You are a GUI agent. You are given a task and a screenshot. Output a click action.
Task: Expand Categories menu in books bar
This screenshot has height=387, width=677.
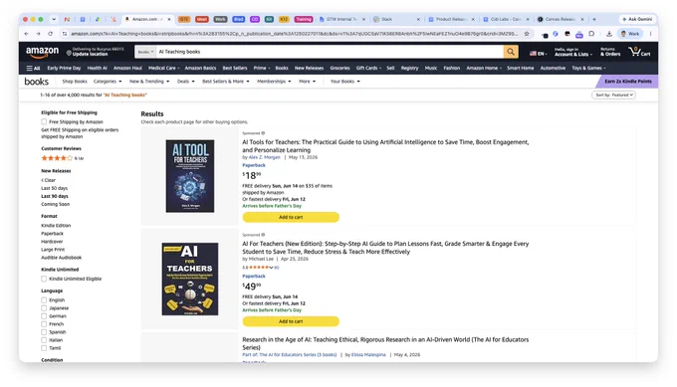108,82
